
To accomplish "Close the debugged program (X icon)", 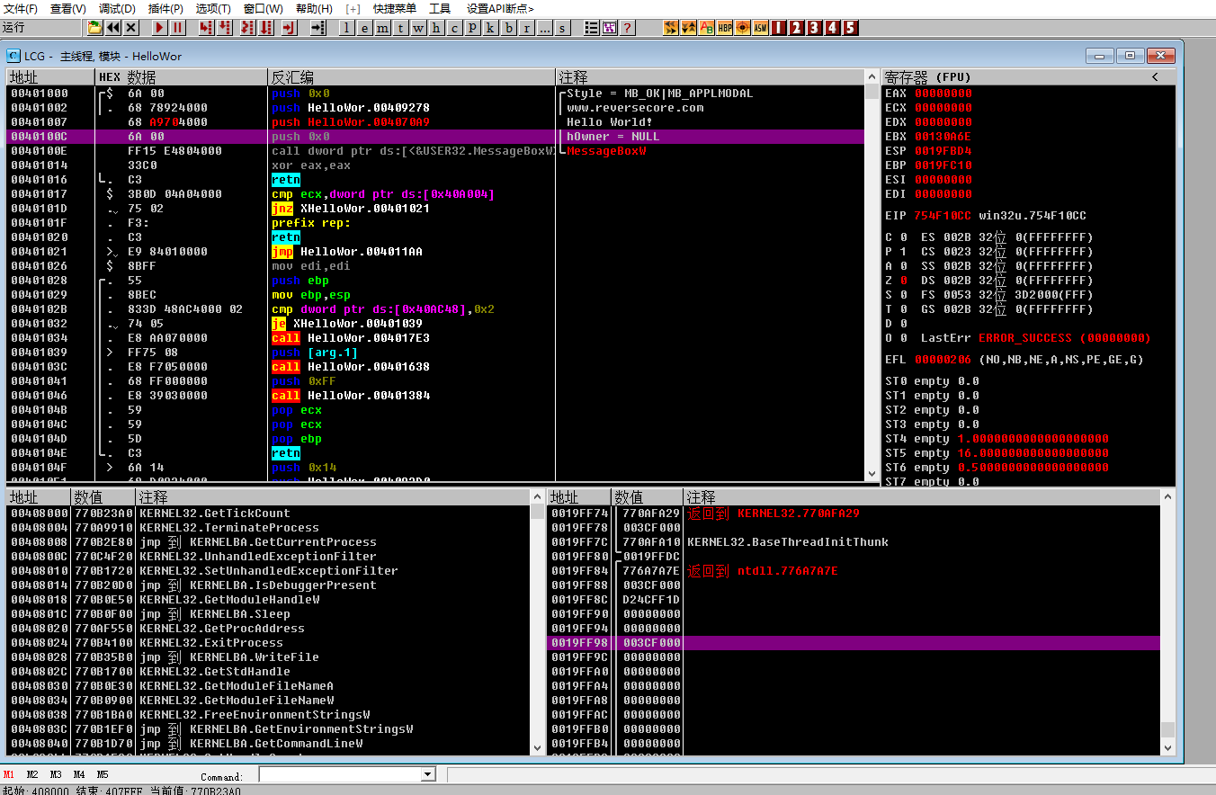I will [131, 28].
